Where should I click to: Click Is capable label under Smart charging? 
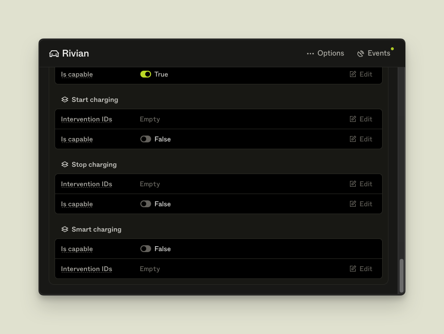point(77,249)
